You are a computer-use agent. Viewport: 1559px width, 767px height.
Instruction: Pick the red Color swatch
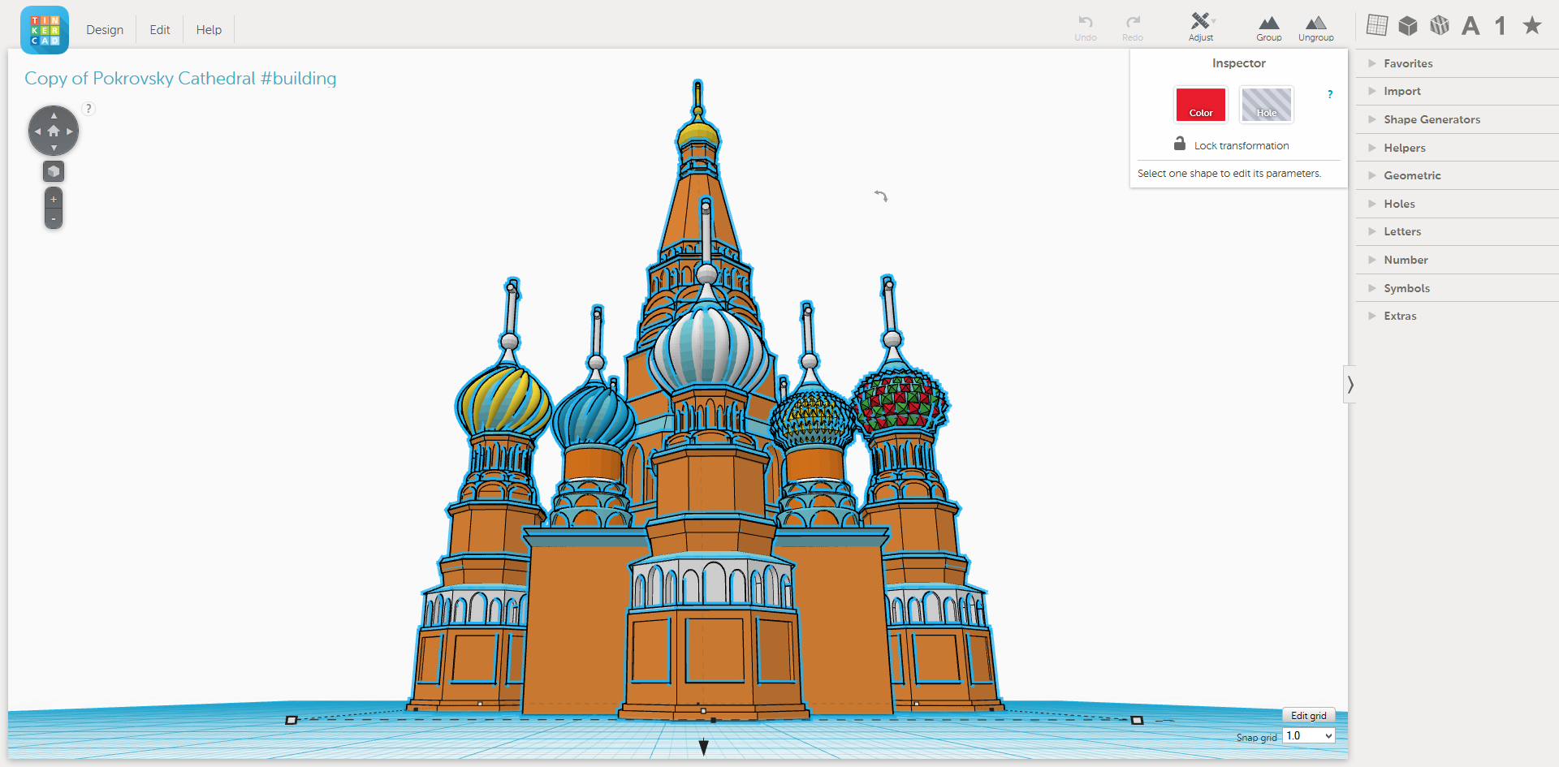[1201, 105]
